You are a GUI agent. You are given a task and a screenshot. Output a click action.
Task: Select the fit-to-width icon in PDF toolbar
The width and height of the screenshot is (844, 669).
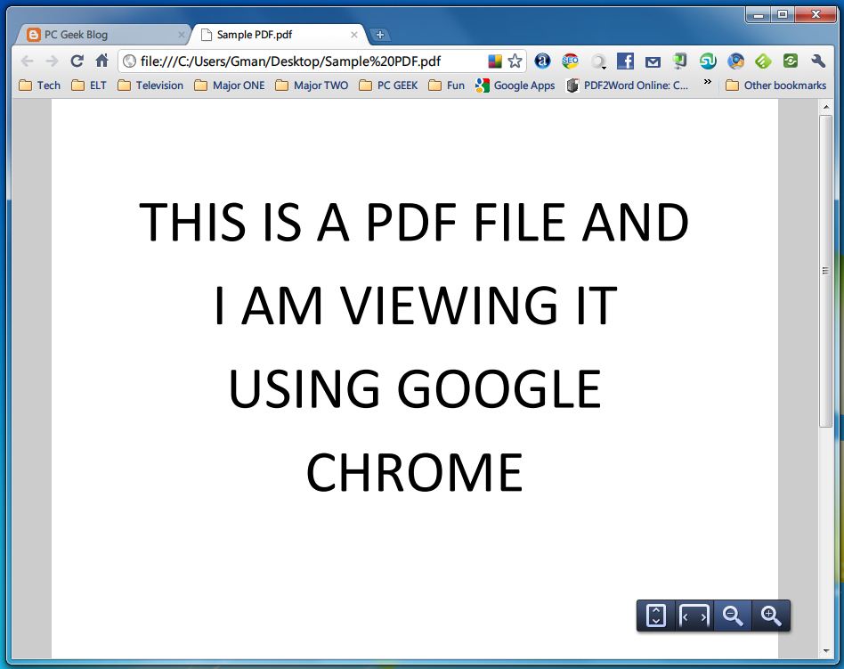[694, 616]
